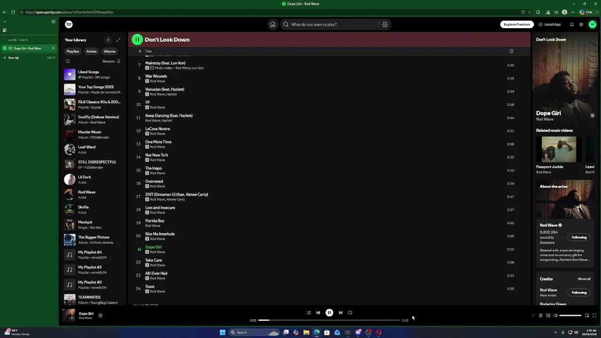The width and height of the screenshot is (601, 338).
Task: Open a new browser tab
Action: coord(28,58)
